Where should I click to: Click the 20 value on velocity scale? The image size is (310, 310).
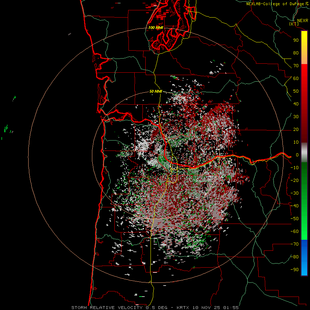pos(296,130)
